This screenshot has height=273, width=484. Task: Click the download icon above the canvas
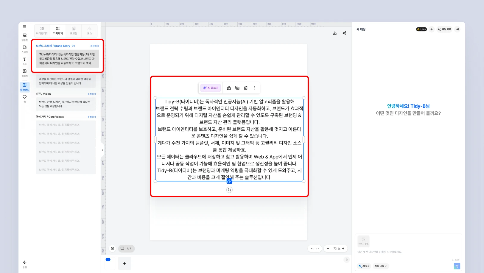(335, 33)
